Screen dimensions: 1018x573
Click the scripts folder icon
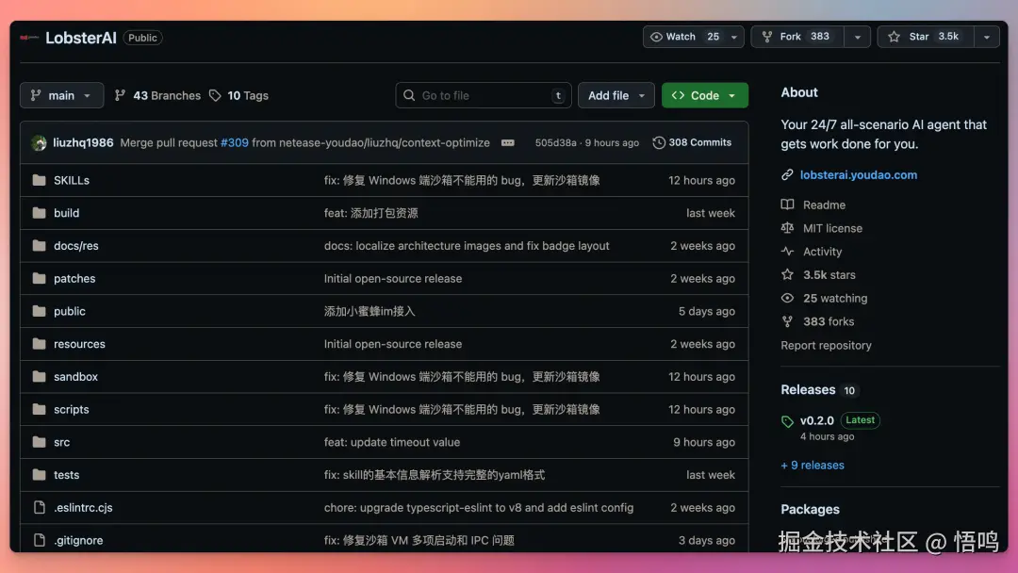pos(39,409)
